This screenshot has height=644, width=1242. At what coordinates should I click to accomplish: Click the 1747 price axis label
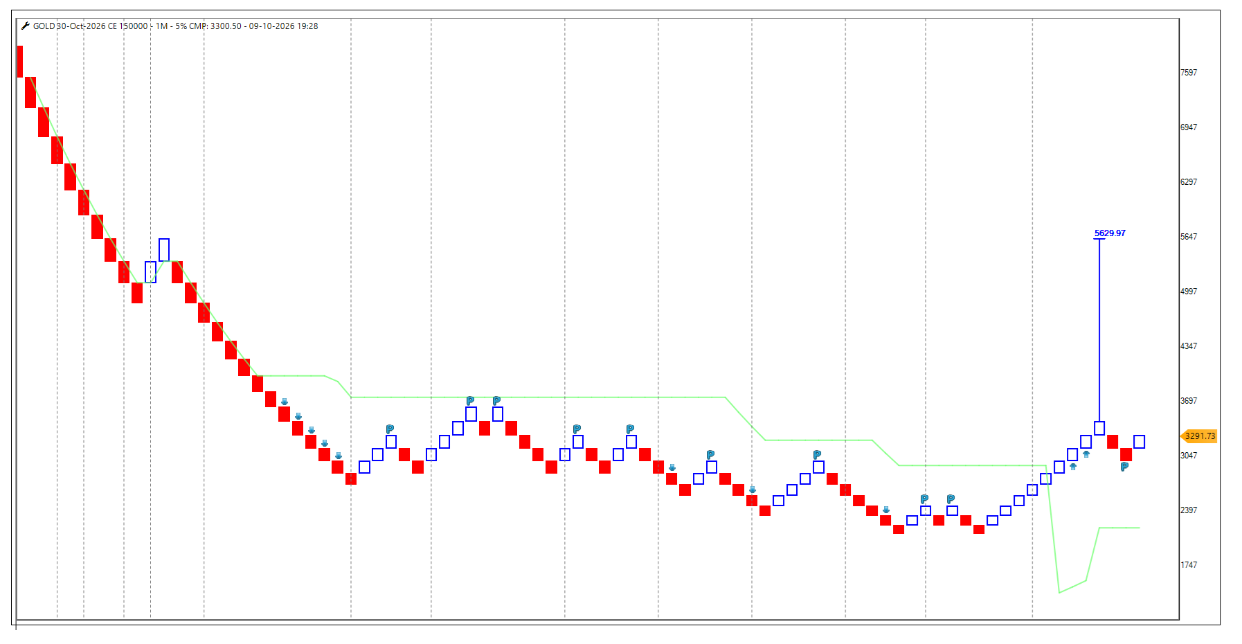pyautogui.click(x=1189, y=565)
